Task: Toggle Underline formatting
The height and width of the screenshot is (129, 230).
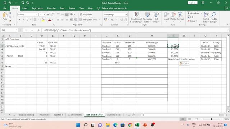Action: (27, 20)
